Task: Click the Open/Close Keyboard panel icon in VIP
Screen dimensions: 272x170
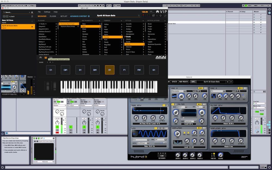Action: [x=46, y=57]
